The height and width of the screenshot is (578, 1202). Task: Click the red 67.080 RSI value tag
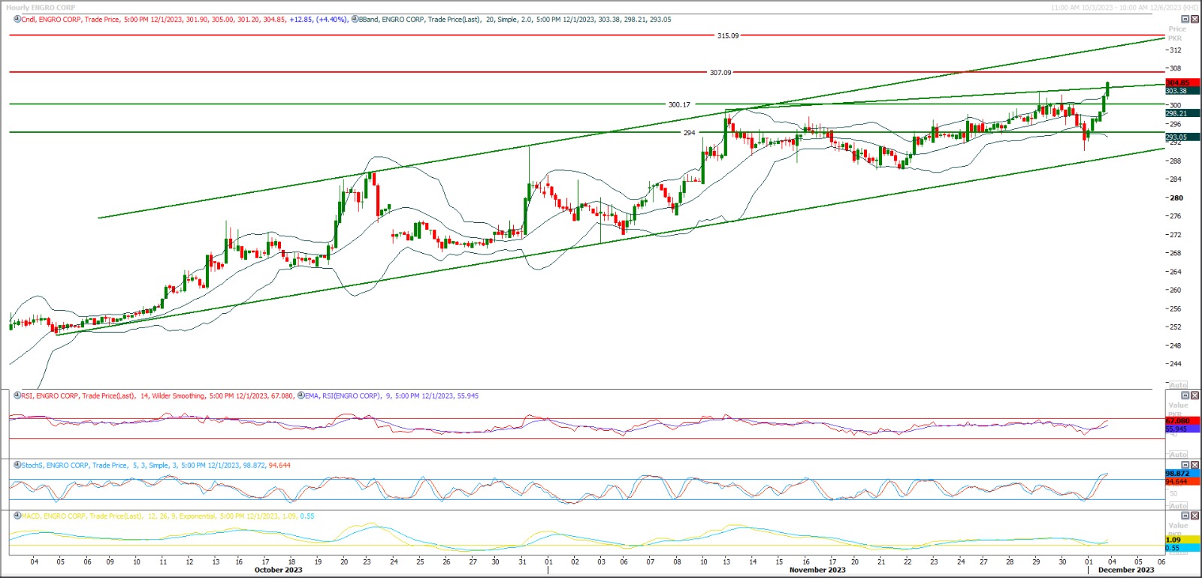point(1182,421)
